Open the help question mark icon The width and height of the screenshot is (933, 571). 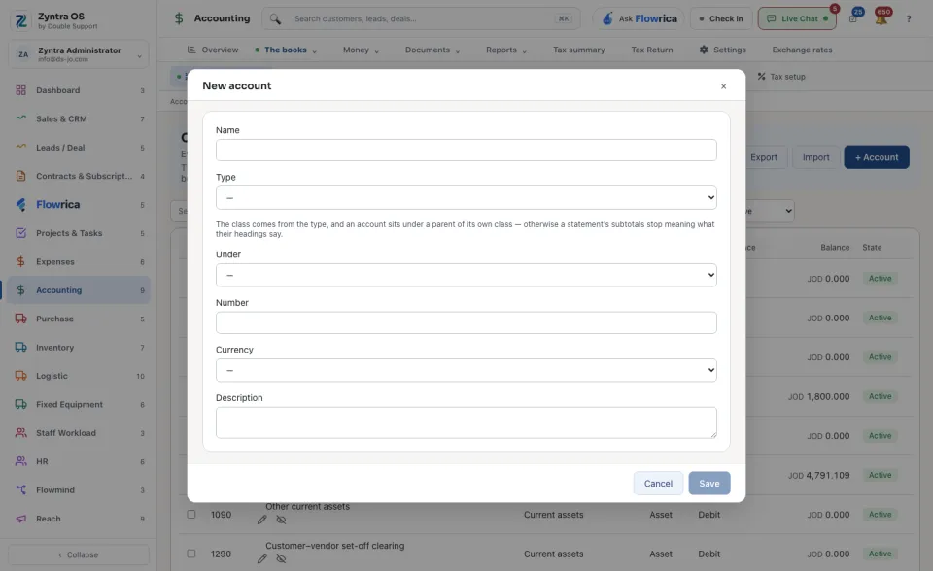tap(909, 19)
